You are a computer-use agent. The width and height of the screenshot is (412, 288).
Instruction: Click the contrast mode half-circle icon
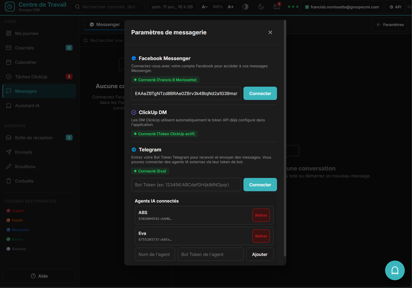[x=245, y=7]
